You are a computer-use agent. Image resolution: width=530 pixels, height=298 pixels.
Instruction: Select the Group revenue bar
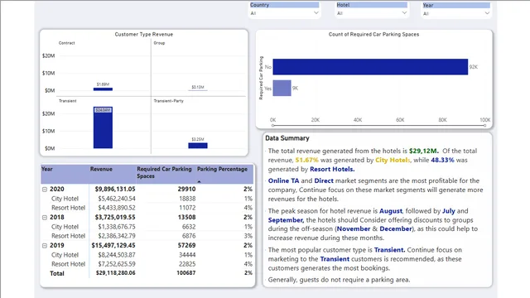click(x=198, y=90)
